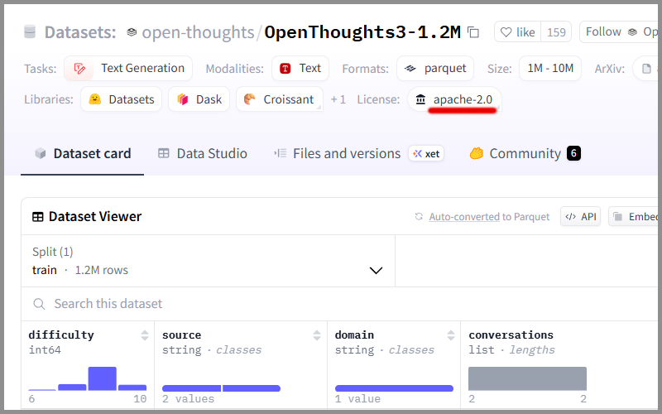Click the open-thoughts organization logo icon
662x414 pixels.
(132, 32)
